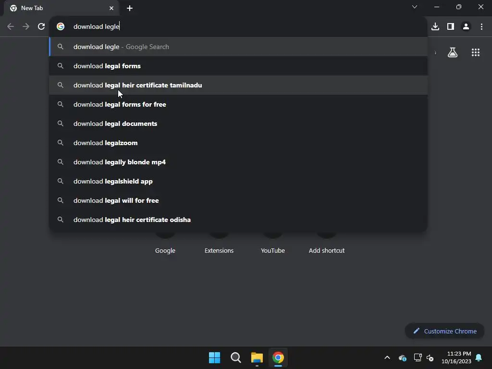The image size is (492, 369).
Task: Open the Downloads icon in toolbar
Action: [x=435, y=27]
